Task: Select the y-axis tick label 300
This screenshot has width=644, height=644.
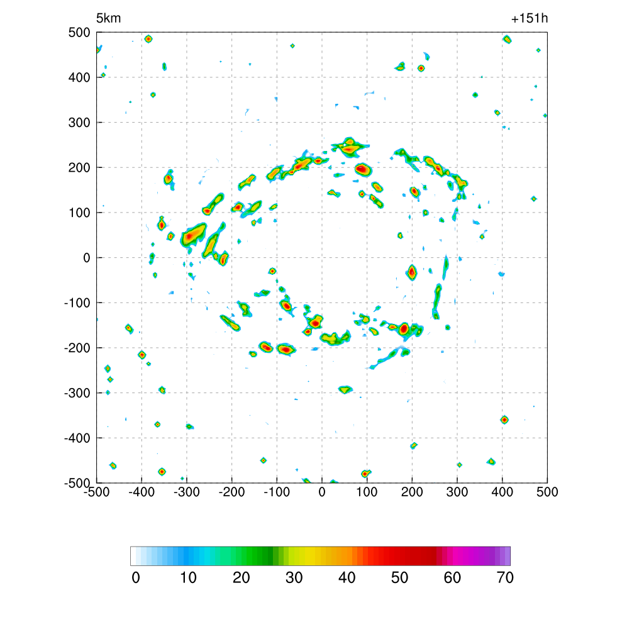Action: click(x=79, y=123)
